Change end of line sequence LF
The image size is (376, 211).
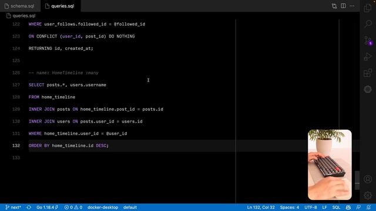point(324,207)
